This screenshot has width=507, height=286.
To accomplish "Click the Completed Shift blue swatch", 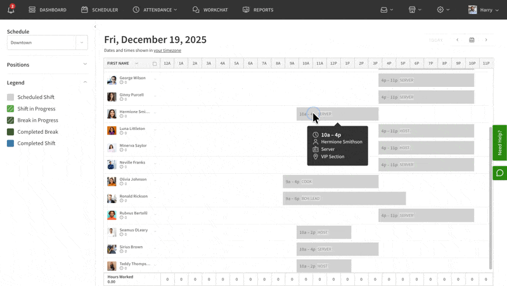I will (x=10, y=143).
